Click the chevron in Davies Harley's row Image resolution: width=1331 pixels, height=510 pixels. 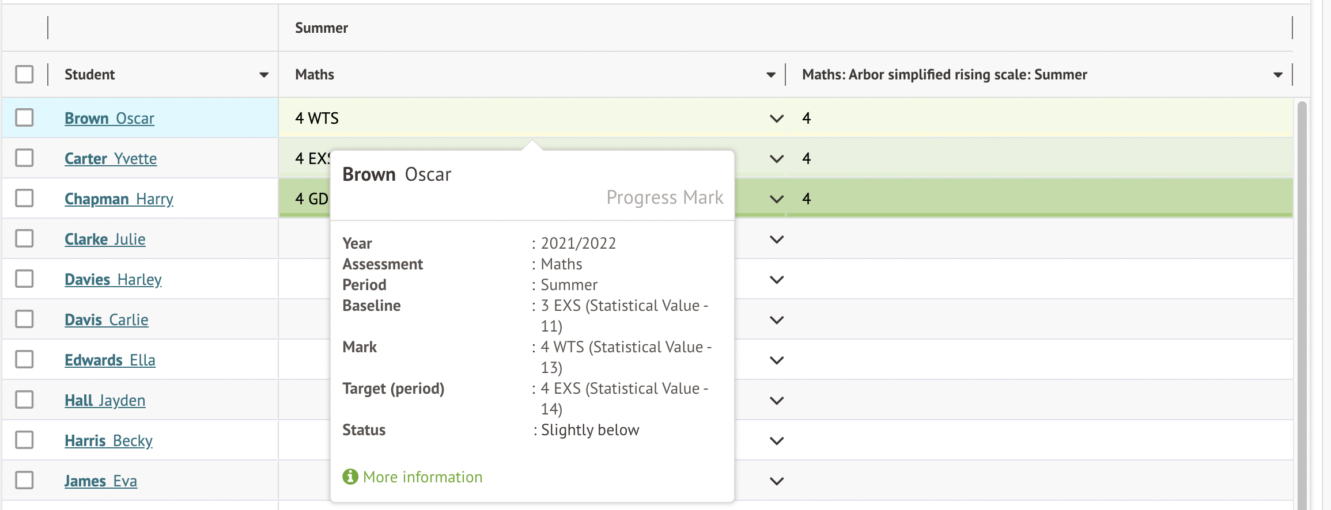pyautogui.click(x=776, y=280)
